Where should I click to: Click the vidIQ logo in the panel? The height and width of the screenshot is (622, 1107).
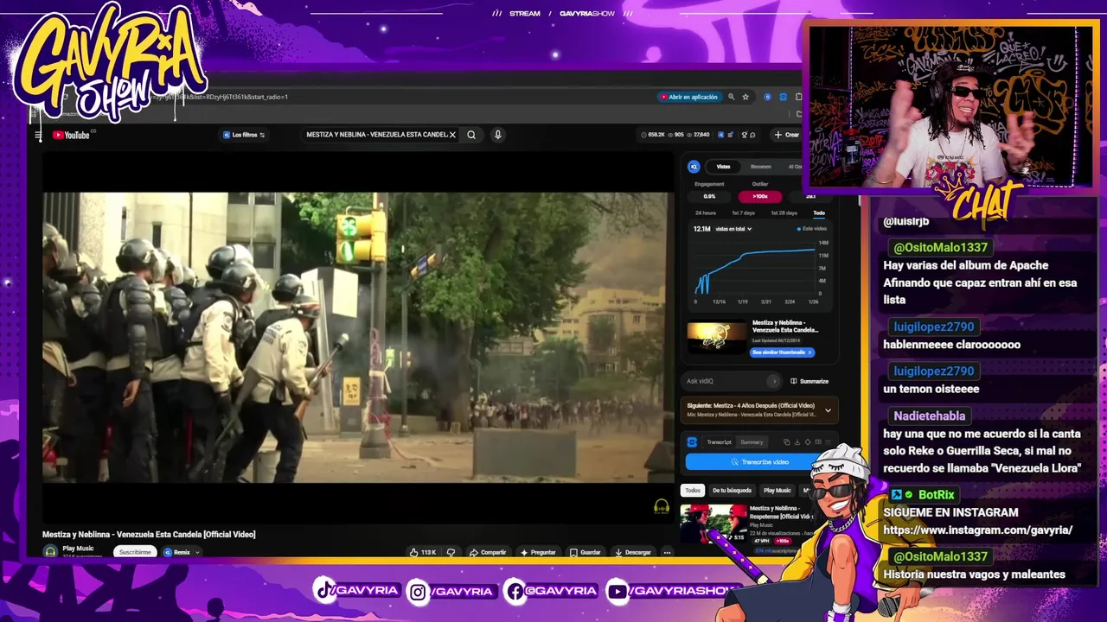tap(694, 167)
